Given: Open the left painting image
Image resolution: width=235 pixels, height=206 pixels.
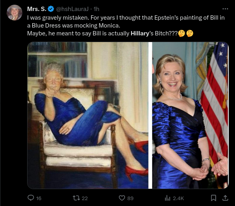Looking at the screenshot, I should click(x=88, y=115).
